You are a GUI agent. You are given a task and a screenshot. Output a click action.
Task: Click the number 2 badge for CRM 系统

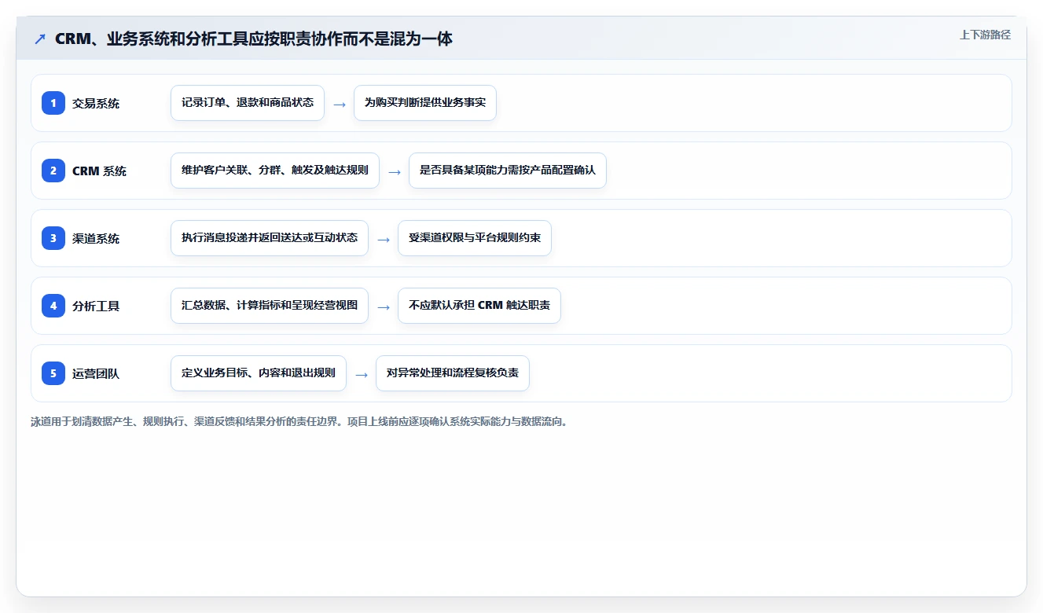53,171
